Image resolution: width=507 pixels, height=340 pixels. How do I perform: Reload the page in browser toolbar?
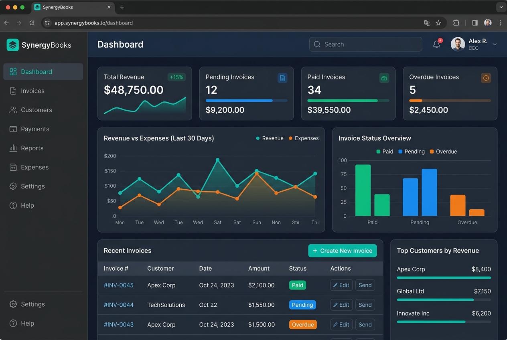click(x=32, y=23)
